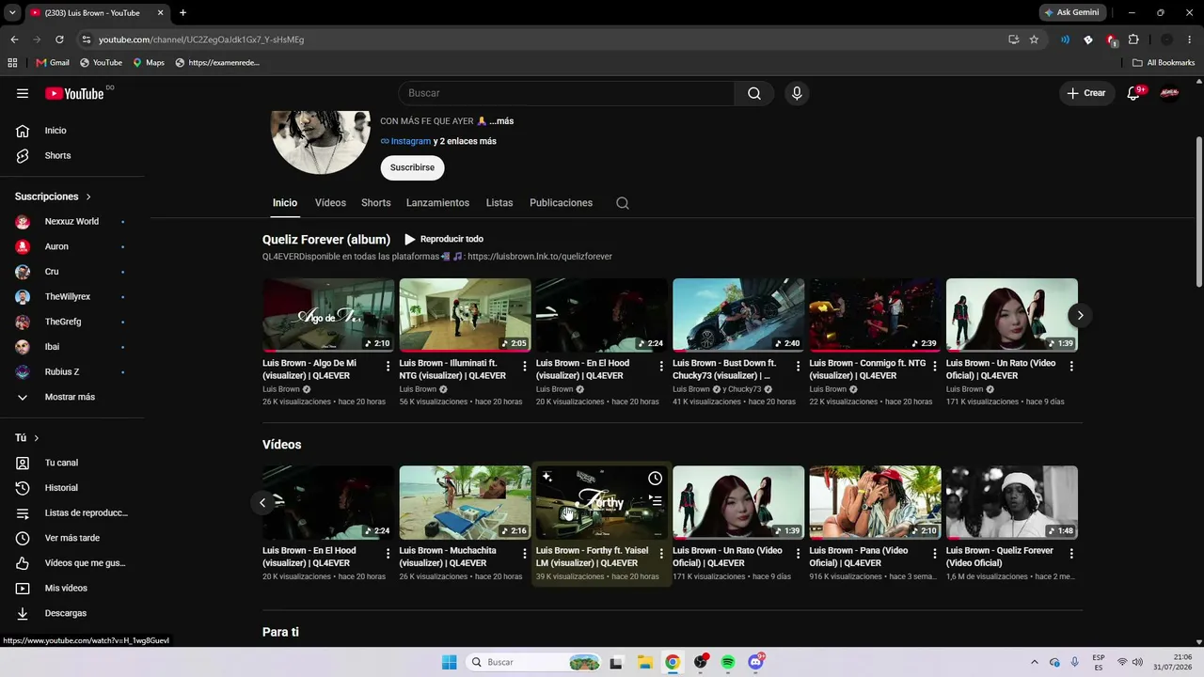The height and width of the screenshot is (677, 1204).
Task: Switch to the Publicaciones channel tab
Action: pos(561,203)
